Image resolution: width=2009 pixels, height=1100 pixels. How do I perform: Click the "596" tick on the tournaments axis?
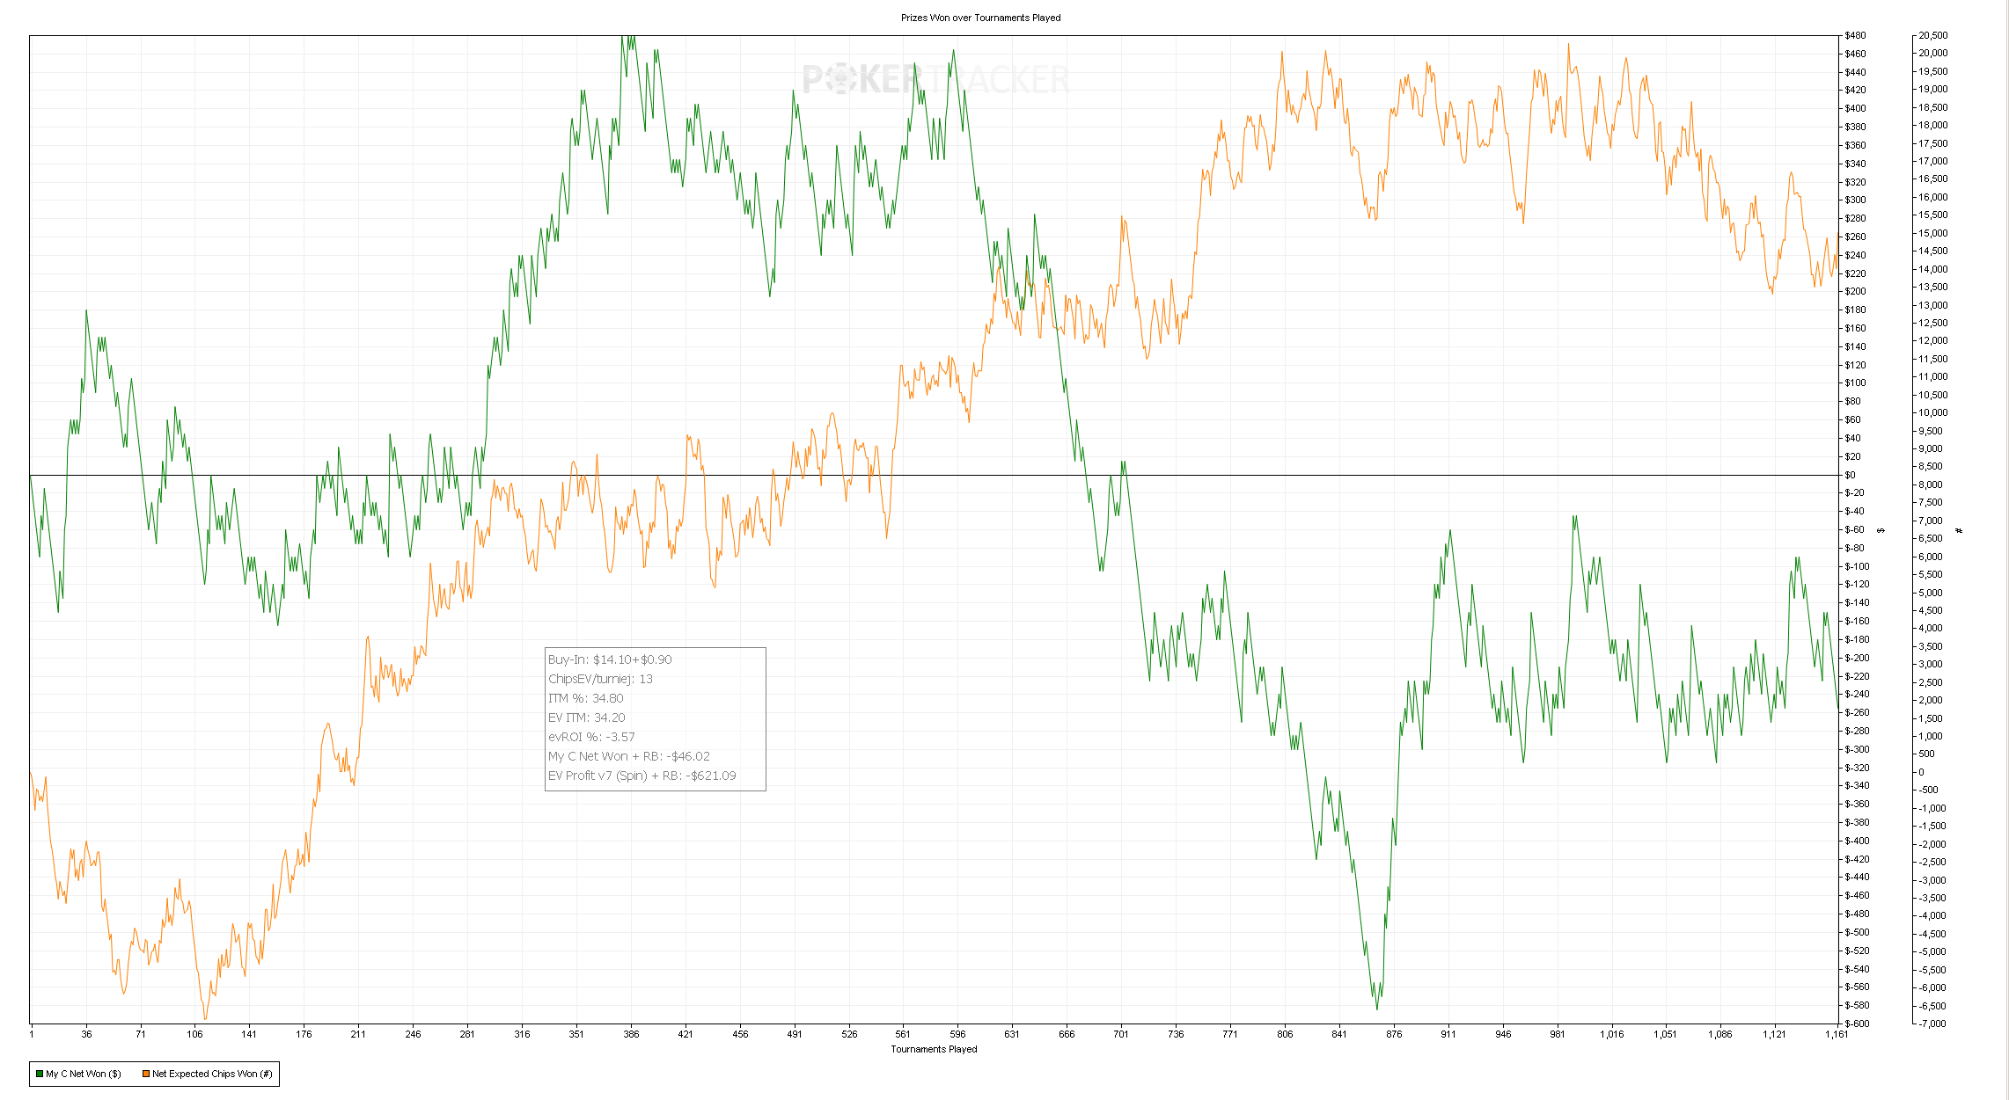[957, 1034]
